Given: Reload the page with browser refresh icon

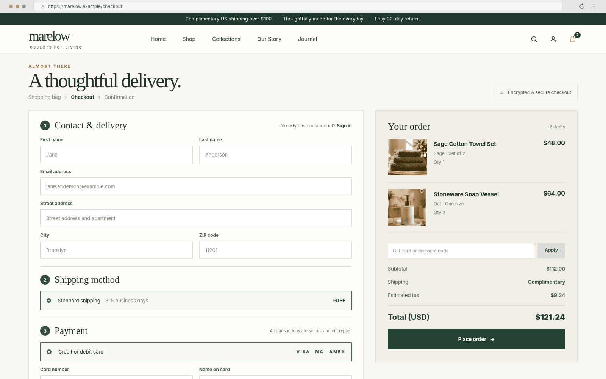Looking at the screenshot, I should pos(582,6).
